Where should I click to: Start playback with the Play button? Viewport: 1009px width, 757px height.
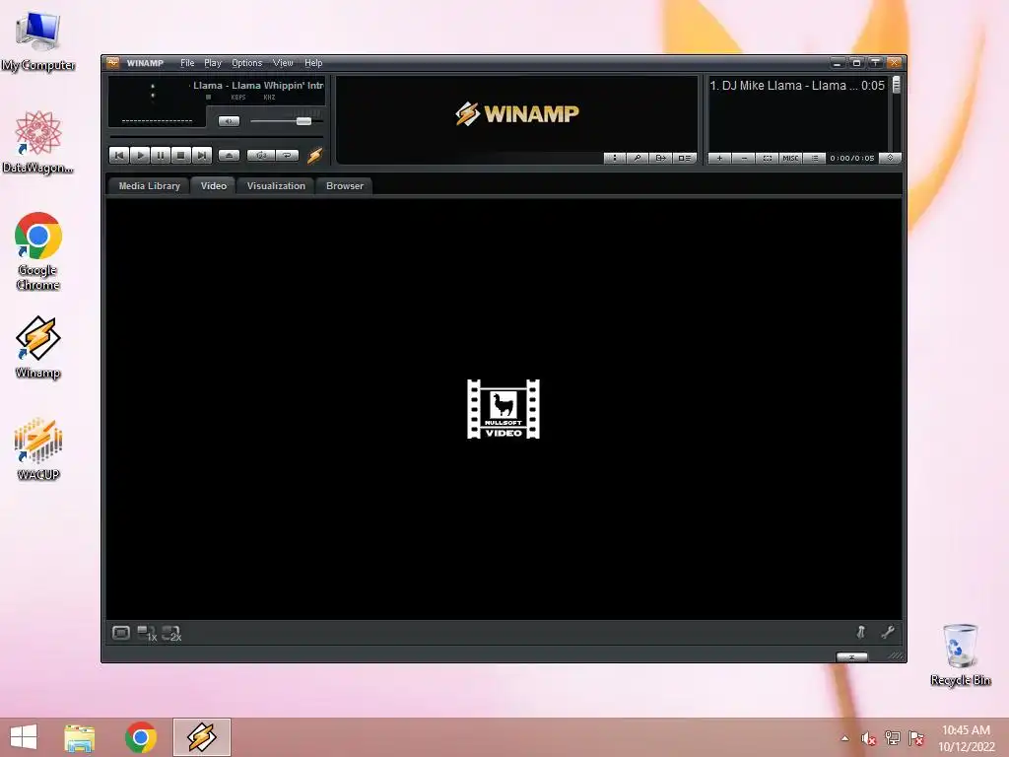point(140,155)
